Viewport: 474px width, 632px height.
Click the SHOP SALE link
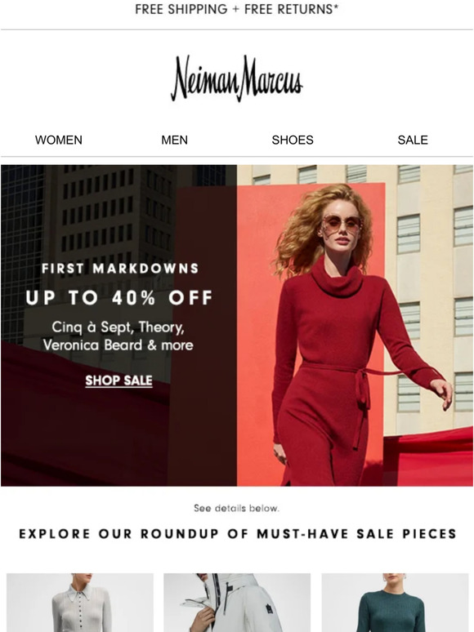(119, 381)
